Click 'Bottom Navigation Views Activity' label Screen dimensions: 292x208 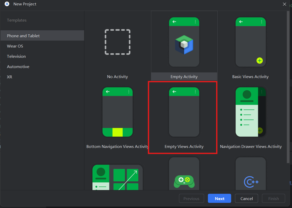click(118, 146)
